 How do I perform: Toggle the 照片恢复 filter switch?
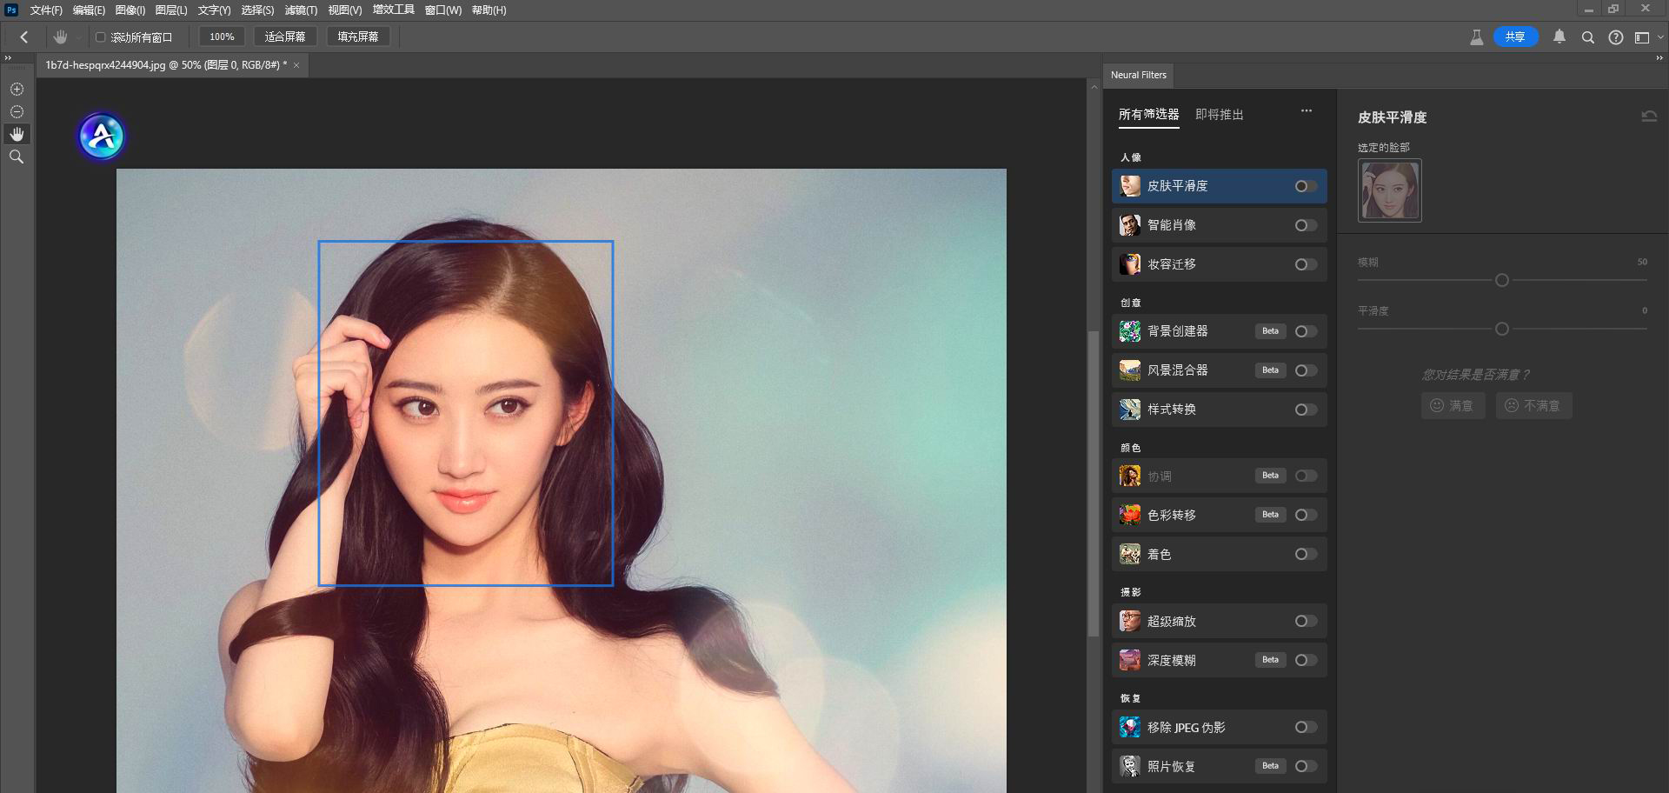[x=1306, y=766]
